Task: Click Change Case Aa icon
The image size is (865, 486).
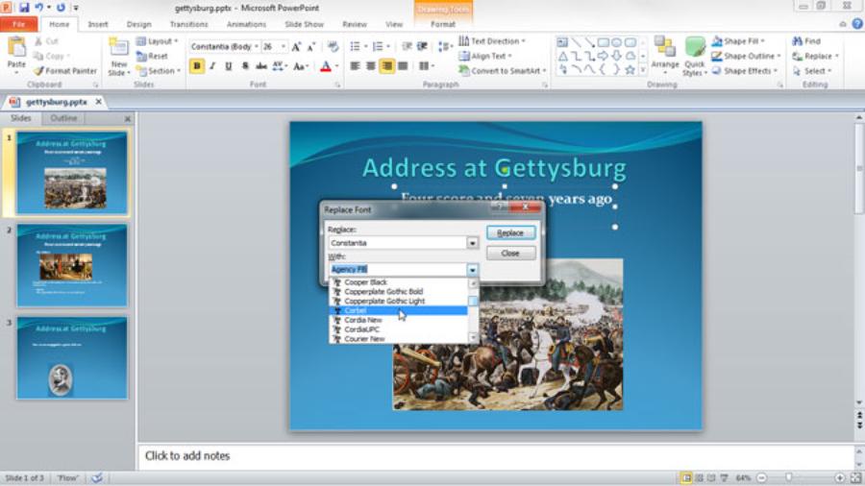Action: (x=299, y=66)
